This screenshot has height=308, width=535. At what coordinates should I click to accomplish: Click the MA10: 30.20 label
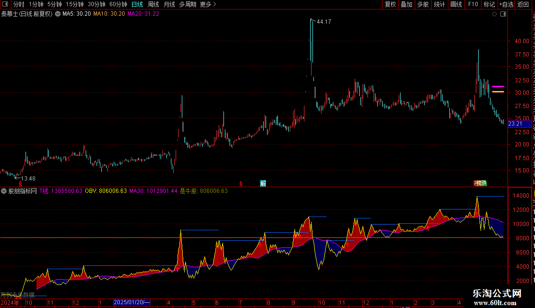coord(109,14)
